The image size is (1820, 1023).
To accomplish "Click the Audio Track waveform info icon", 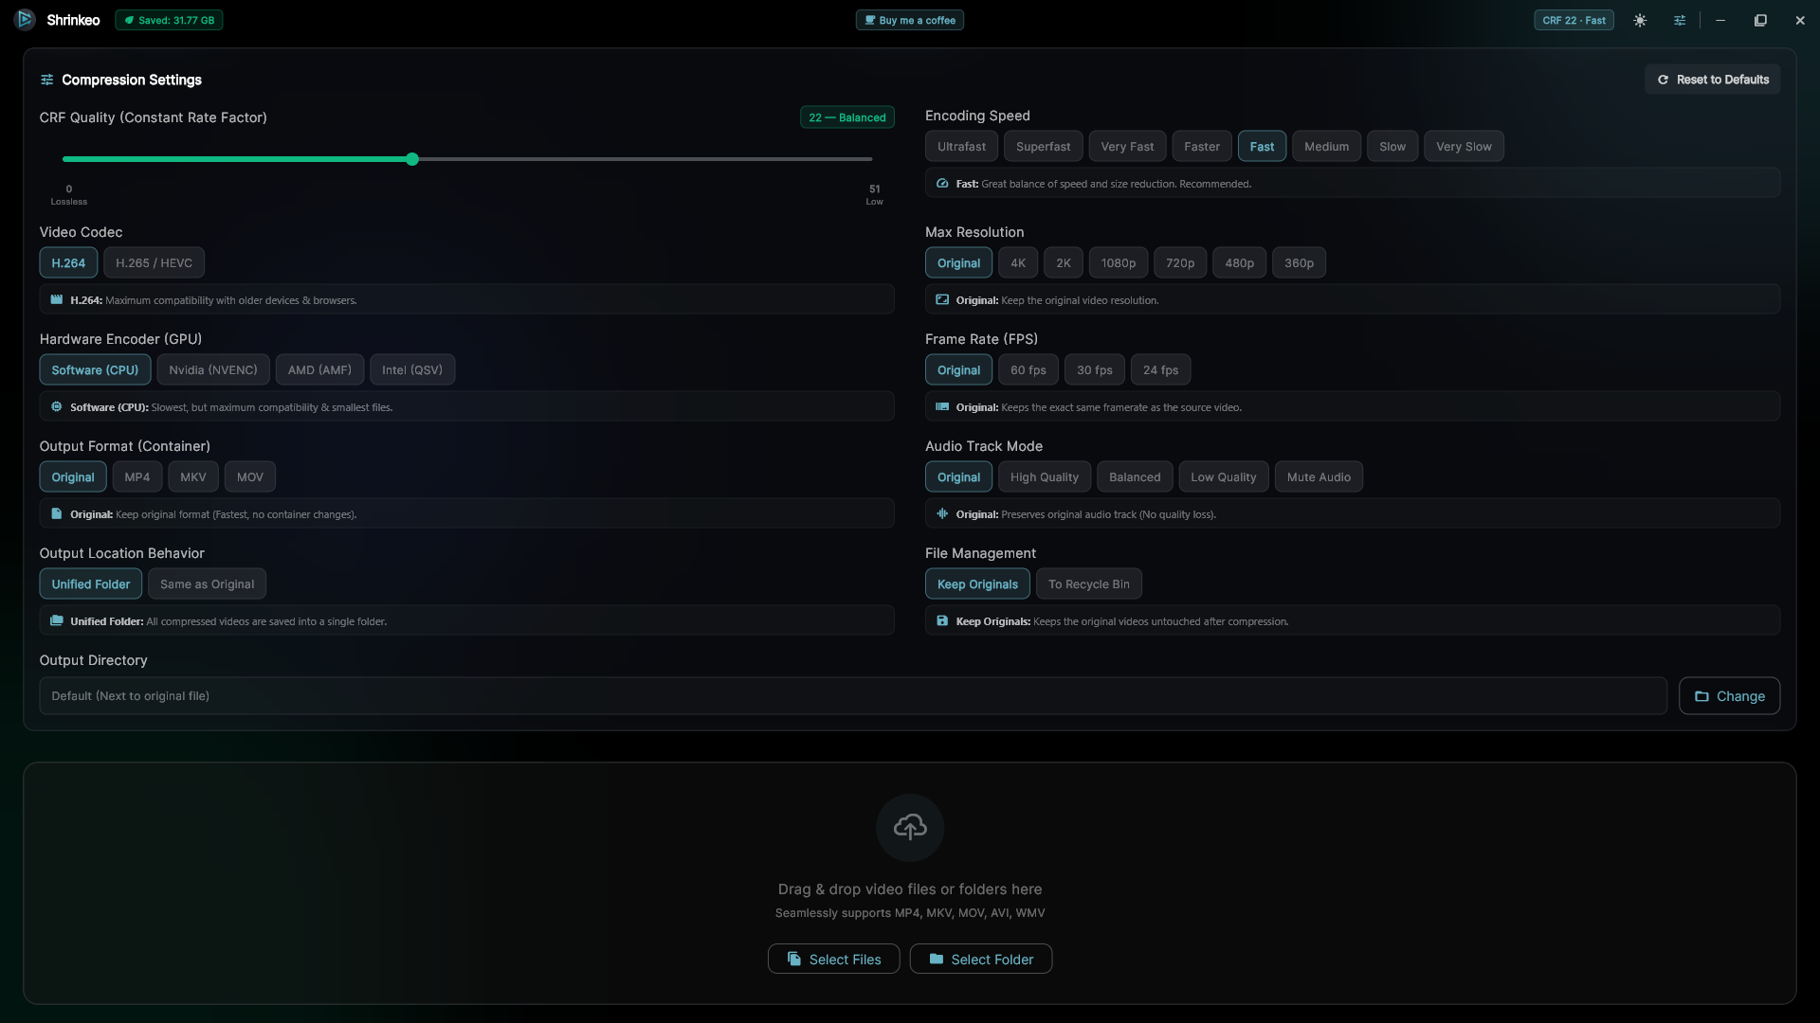I will [942, 513].
